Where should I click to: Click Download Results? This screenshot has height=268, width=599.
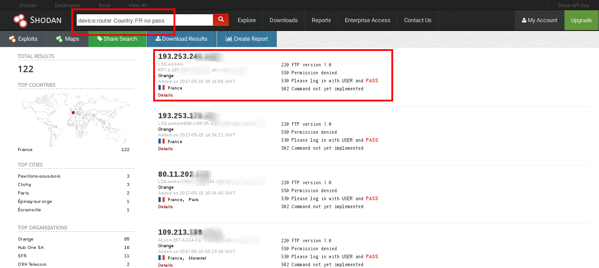(182, 39)
